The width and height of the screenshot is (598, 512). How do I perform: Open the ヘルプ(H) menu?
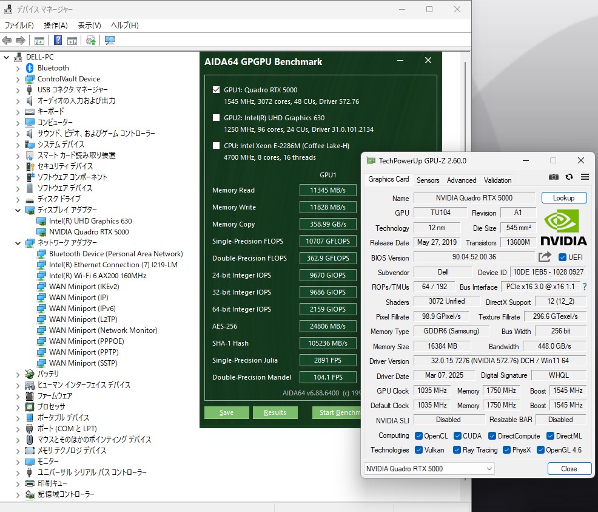(x=125, y=25)
